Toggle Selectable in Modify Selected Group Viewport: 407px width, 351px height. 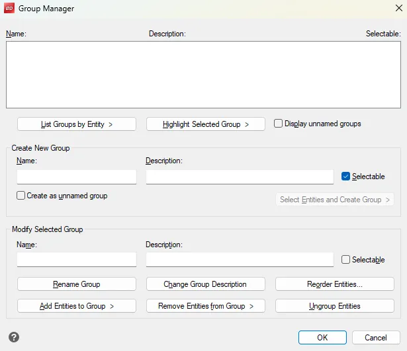tap(345, 260)
